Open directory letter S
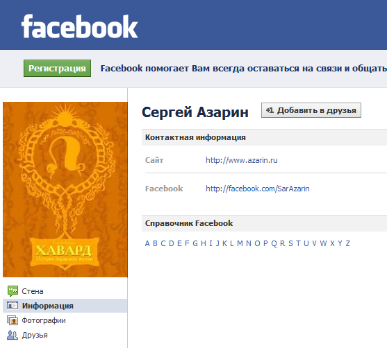 point(290,243)
